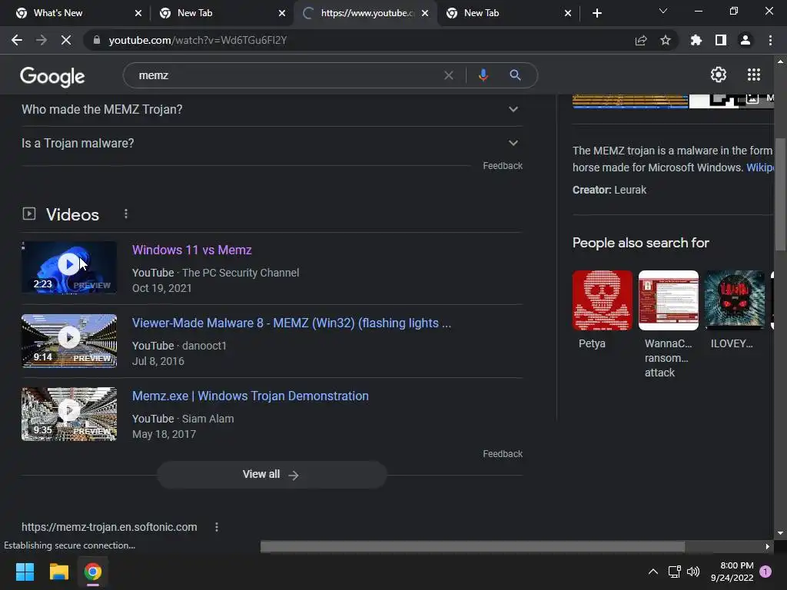Click the page vertical scrollbar thumb

780,194
